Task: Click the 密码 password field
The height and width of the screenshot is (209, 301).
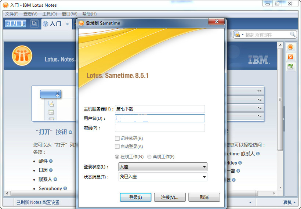Action: point(160,128)
